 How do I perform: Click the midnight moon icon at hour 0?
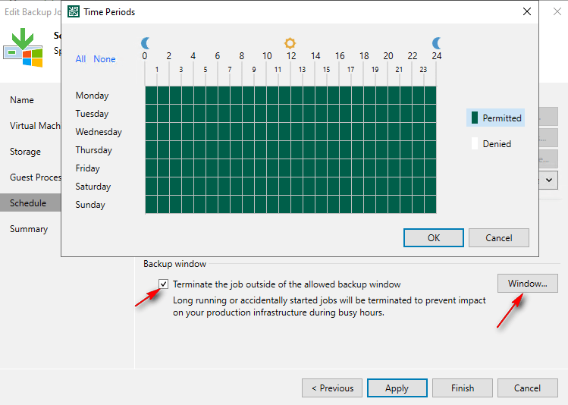click(146, 43)
